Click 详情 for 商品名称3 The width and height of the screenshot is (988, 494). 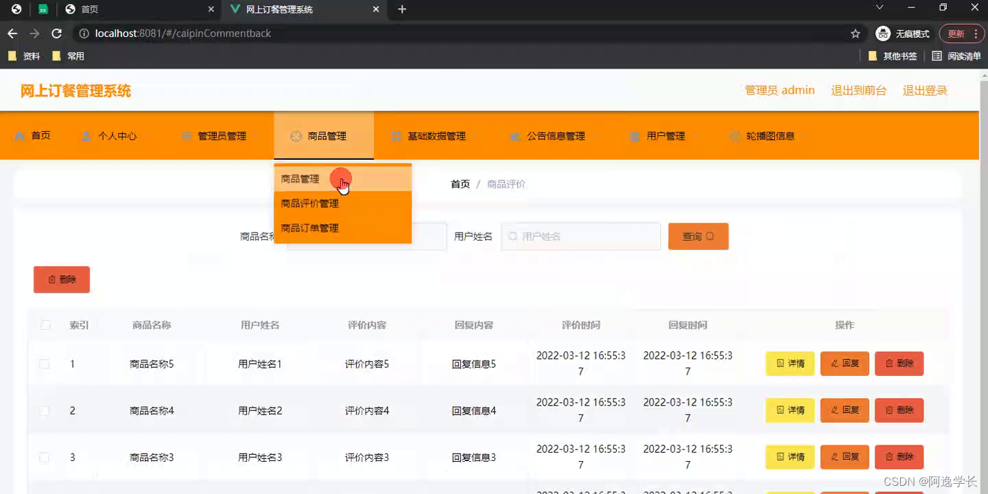(790, 457)
